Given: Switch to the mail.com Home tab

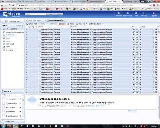Looking at the screenshot, I should (x=35, y=20).
